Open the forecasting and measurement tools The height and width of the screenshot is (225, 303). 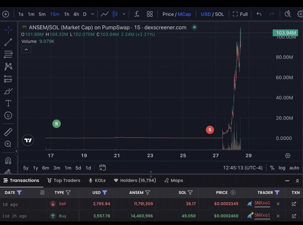click(x=8, y=79)
